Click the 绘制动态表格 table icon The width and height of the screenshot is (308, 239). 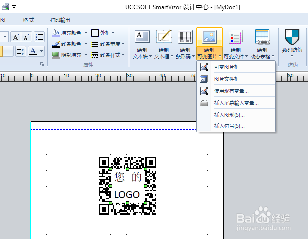coord(262,36)
